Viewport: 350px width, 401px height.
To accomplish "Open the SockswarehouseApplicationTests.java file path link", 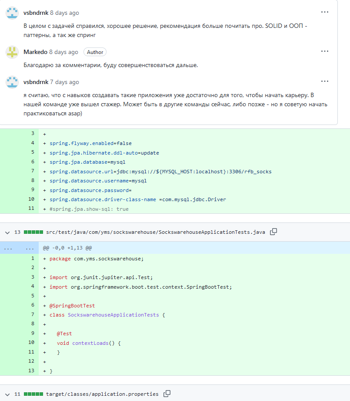I will 155,232.
